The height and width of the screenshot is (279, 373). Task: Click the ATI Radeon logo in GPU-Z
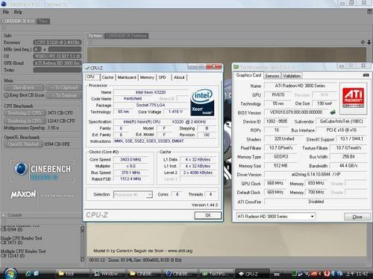353,97
